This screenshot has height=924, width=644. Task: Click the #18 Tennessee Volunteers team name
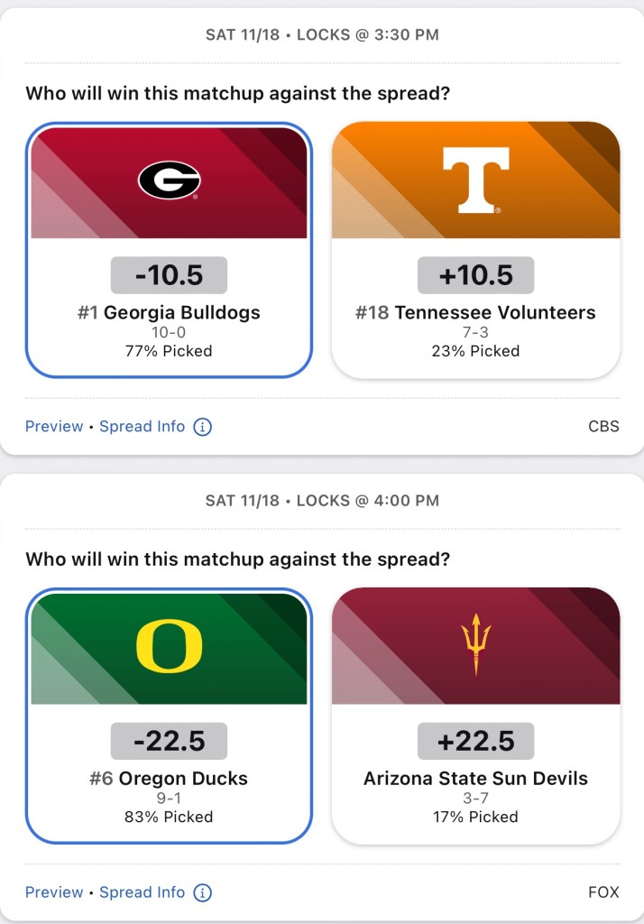click(x=475, y=313)
